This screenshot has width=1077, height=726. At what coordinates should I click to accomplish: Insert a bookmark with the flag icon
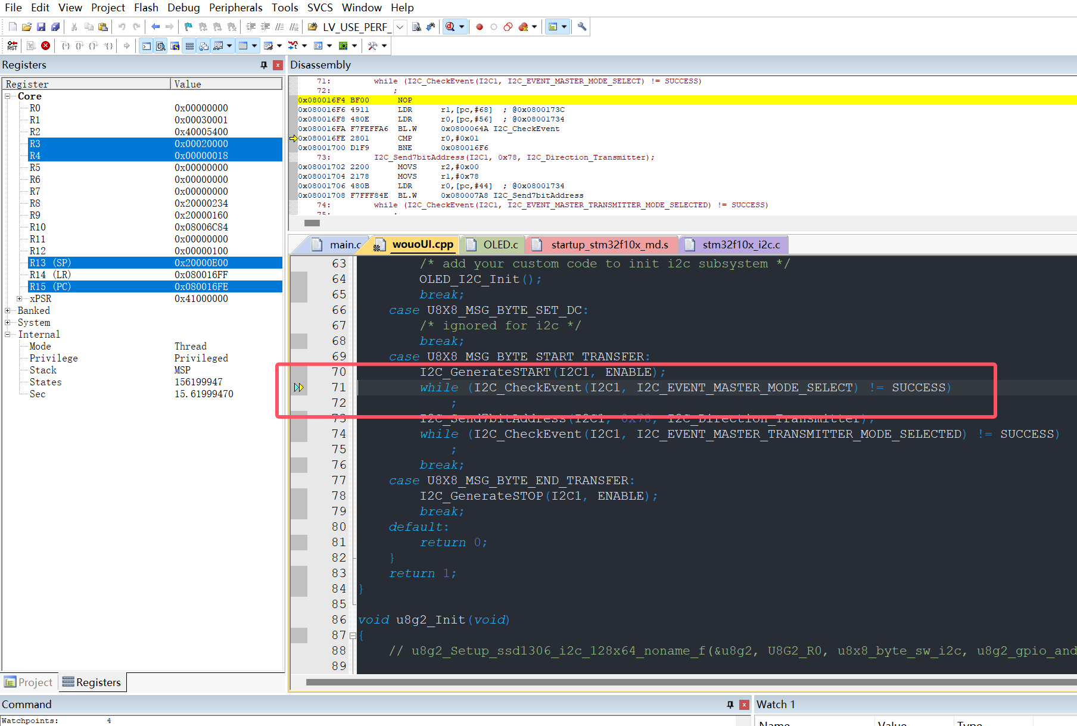[189, 27]
